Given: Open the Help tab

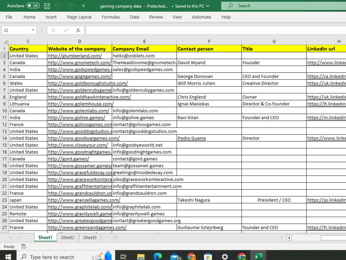Looking at the screenshot, I should pos(226,17).
